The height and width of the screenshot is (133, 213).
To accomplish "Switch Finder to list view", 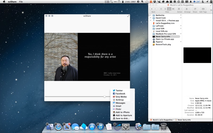I will click(165, 9).
